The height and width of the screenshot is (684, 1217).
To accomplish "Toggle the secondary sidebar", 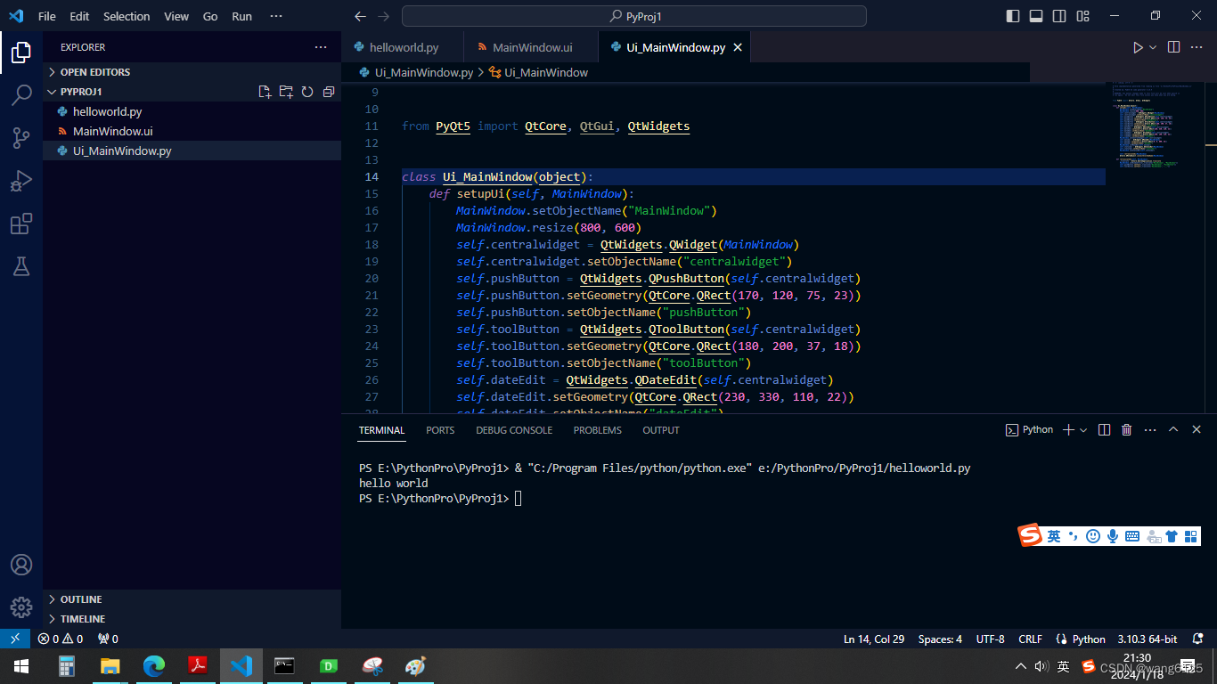I will [1058, 15].
